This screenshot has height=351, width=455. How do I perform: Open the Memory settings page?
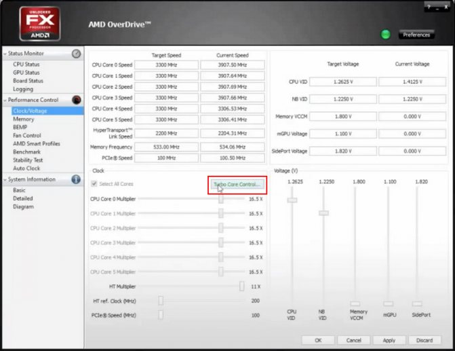click(x=24, y=119)
